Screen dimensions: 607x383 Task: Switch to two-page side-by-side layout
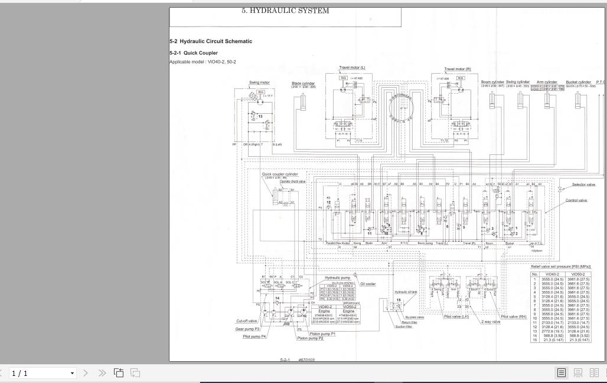coord(594,373)
